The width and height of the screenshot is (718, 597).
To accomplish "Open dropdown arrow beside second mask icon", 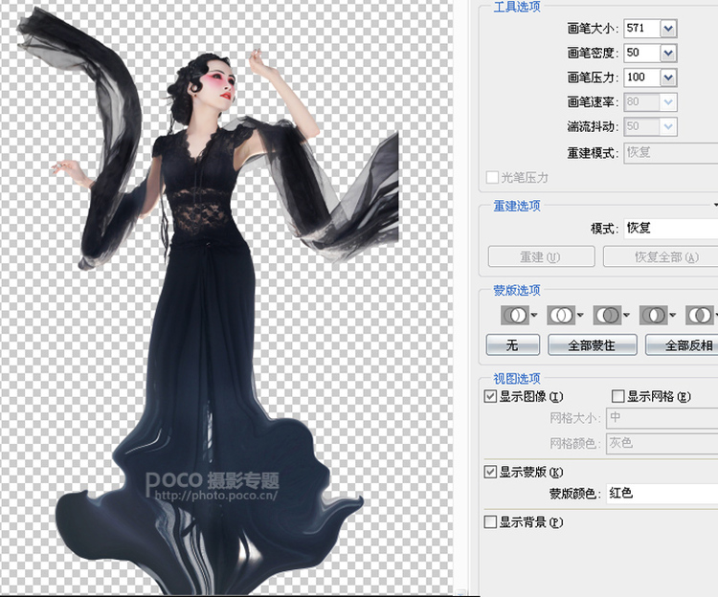I will tap(580, 315).
